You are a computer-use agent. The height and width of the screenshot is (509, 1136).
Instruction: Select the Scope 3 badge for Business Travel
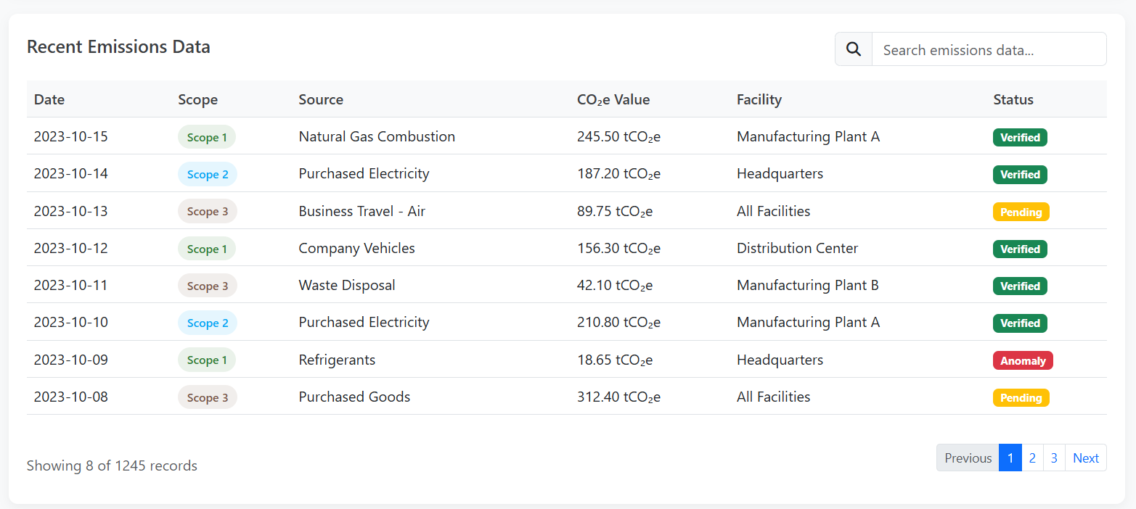(207, 211)
